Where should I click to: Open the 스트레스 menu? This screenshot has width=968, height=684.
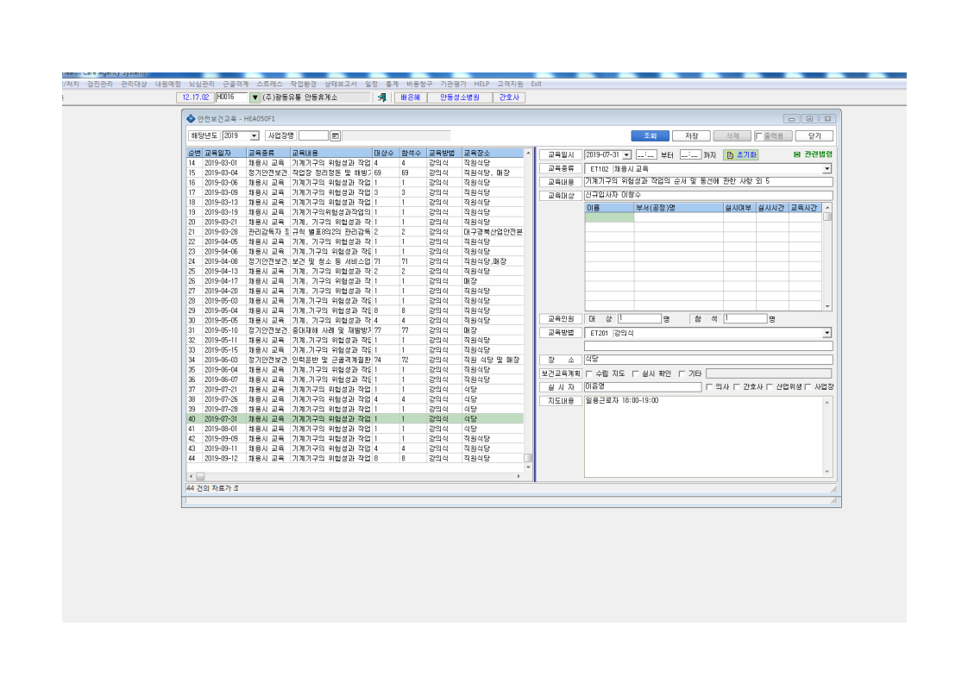269,84
